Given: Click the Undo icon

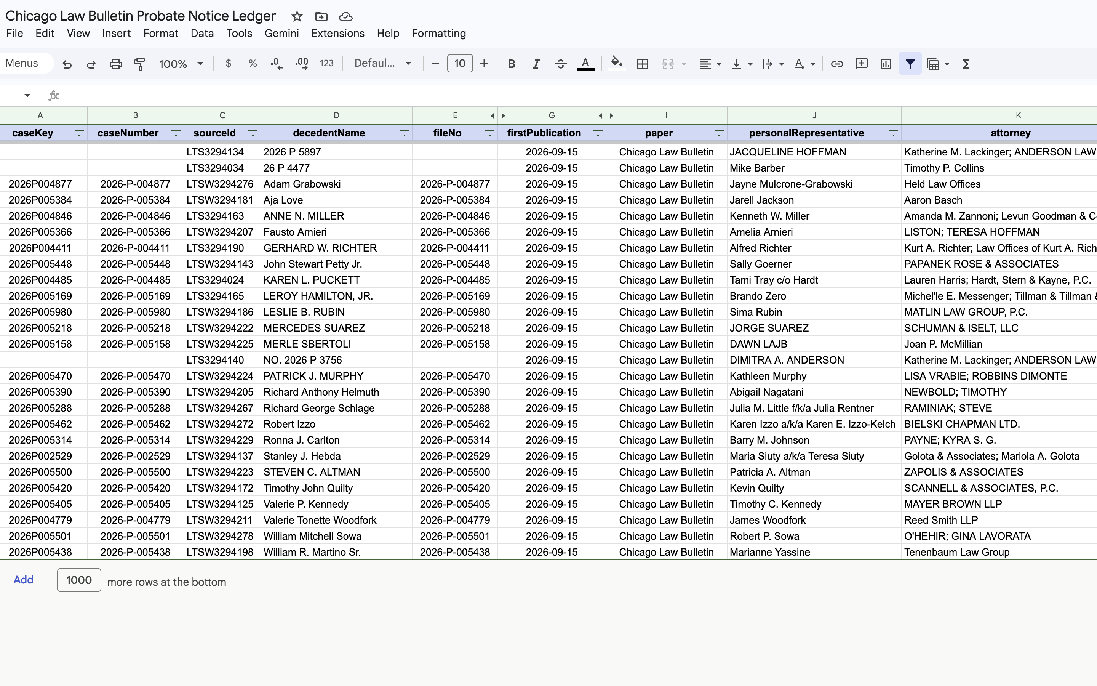Looking at the screenshot, I should coord(67,64).
